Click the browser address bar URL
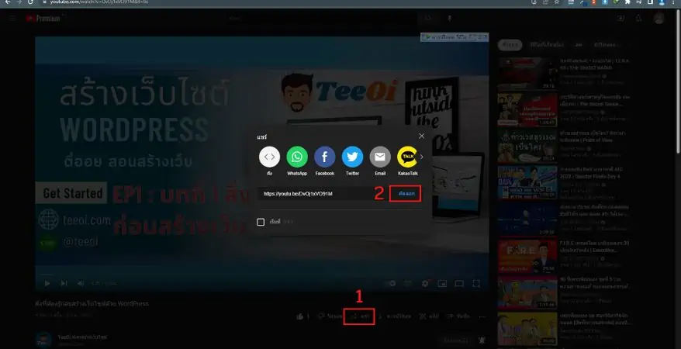The height and width of the screenshot is (349, 681). pos(99,2)
